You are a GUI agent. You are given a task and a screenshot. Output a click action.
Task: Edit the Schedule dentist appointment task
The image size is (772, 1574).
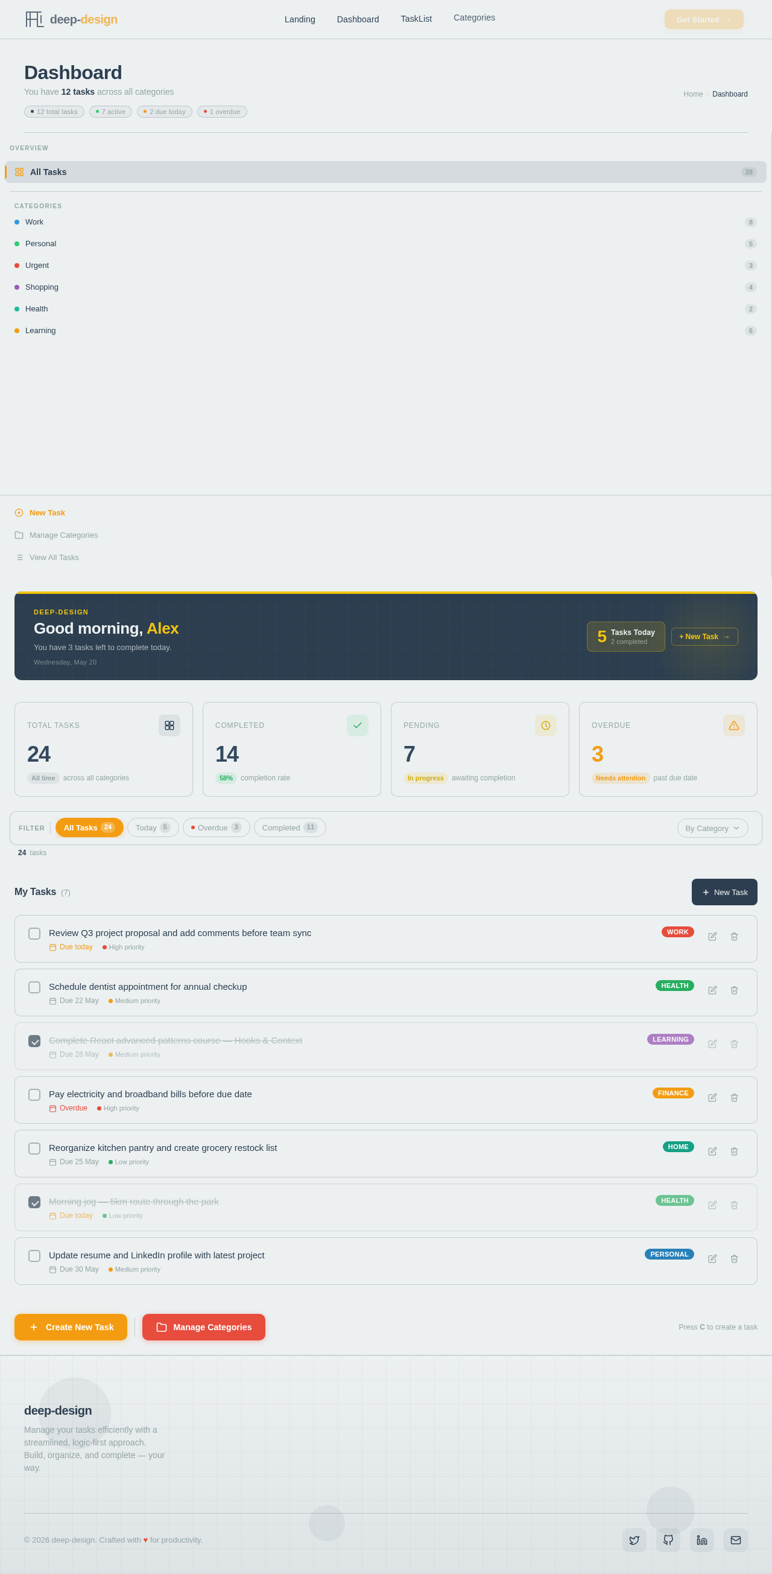(x=712, y=990)
